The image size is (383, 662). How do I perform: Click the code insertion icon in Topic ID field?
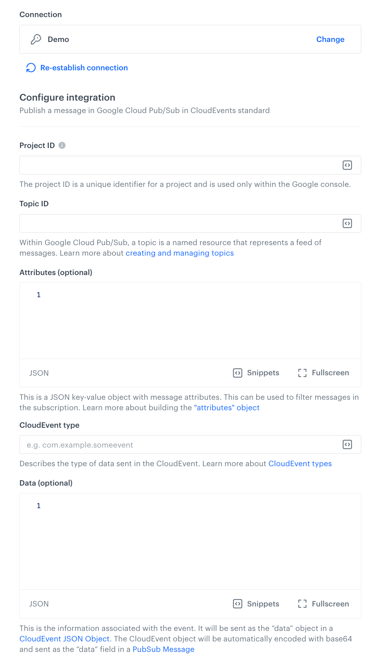[x=347, y=223]
